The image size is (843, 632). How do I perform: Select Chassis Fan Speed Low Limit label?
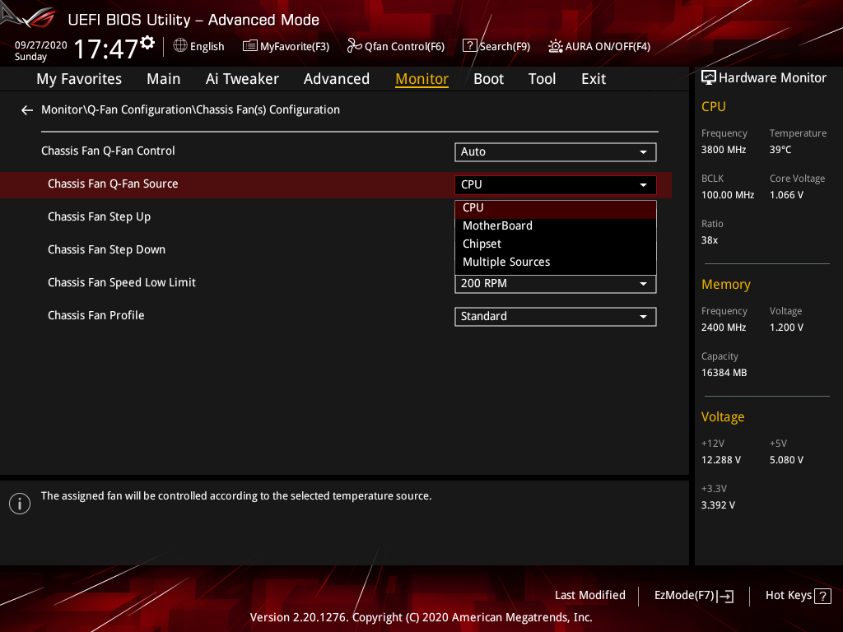click(x=122, y=283)
